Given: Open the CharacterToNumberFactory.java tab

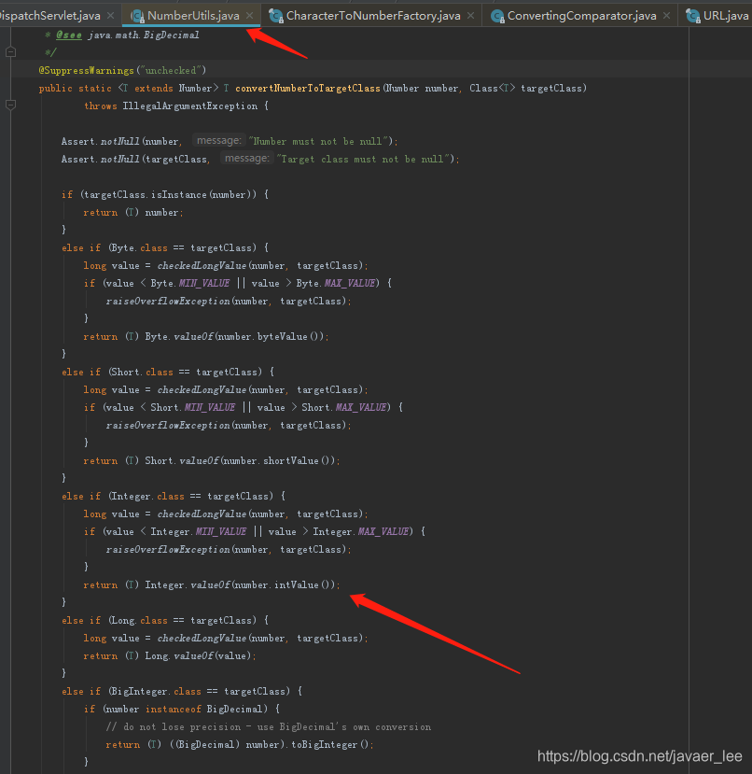Looking at the screenshot, I should pos(373,15).
